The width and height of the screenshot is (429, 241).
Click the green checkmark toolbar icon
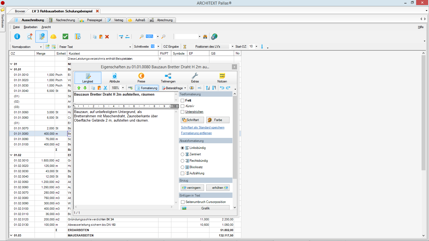coord(65,36)
